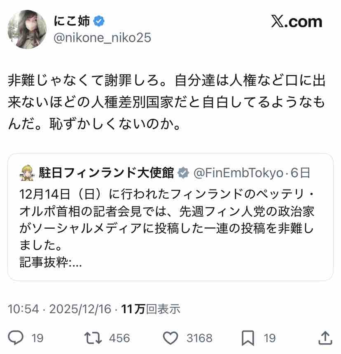This screenshot has height=354, width=341.
Task: Click the 10:54 · 2025/12/16 timestamp
Action: (60, 309)
